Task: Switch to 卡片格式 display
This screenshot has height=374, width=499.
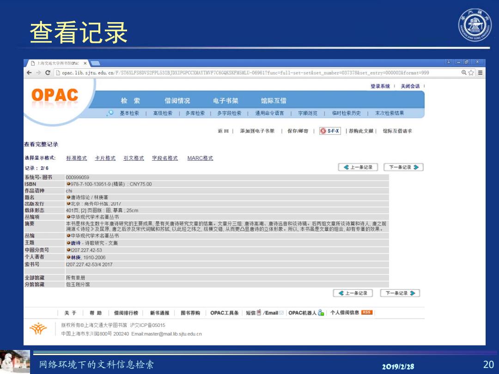Action: [x=105, y=158]
